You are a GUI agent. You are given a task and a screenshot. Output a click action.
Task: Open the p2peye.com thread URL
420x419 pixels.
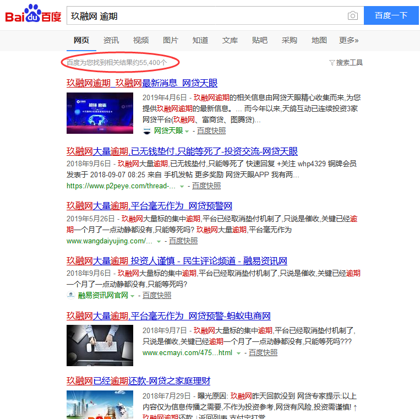click(121, 186)
